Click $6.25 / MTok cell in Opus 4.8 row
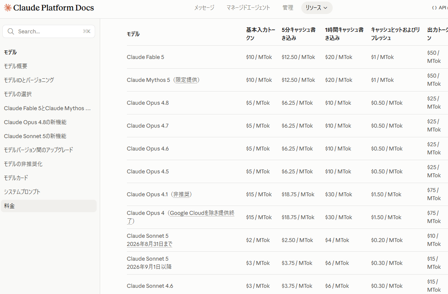 click(x=297, y=103)
